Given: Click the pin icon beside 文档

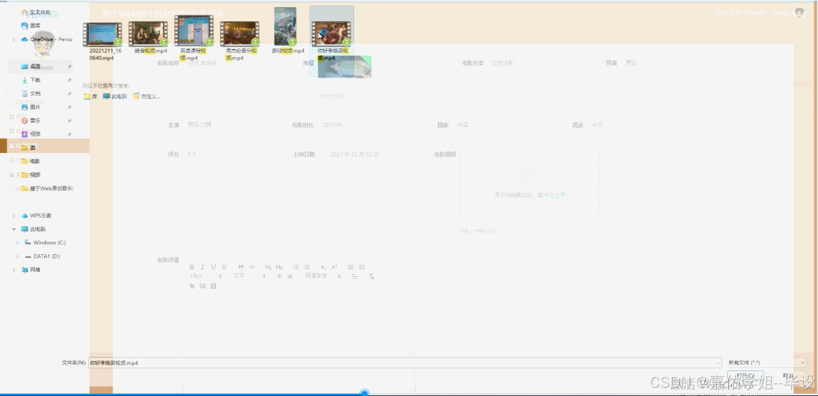Looking at the screenshot, I should coord(69,93).
